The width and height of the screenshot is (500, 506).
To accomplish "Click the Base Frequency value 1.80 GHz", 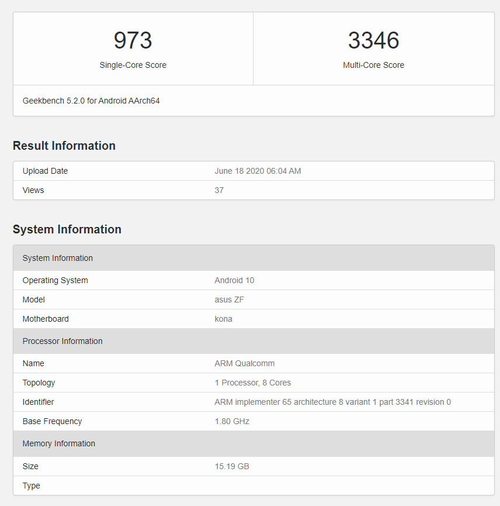I will [232, 421].
